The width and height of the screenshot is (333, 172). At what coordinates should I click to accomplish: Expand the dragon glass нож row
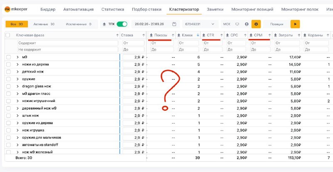[x=17, y=86]
